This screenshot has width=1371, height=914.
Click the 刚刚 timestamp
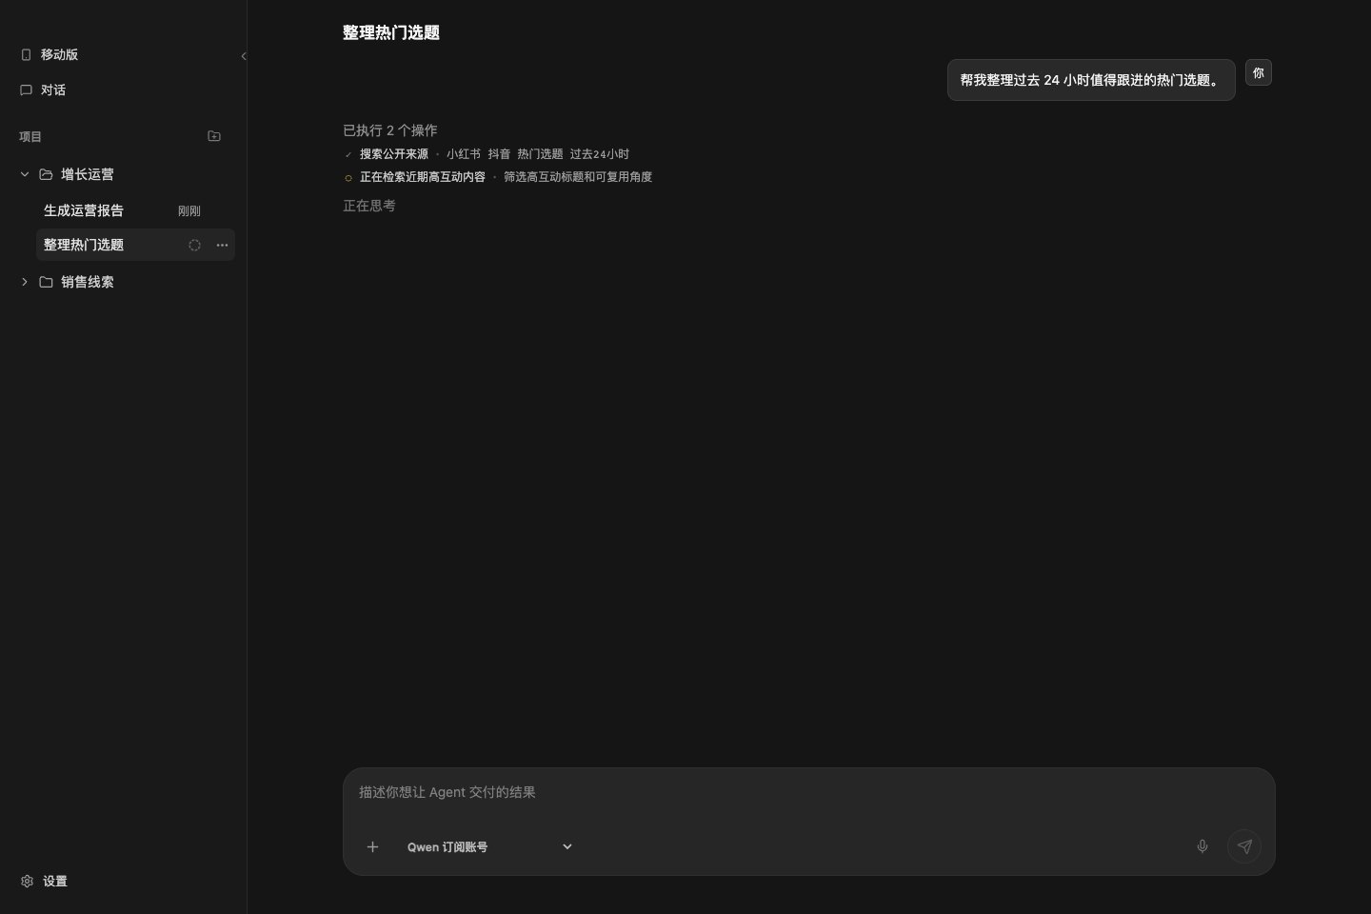189,211
